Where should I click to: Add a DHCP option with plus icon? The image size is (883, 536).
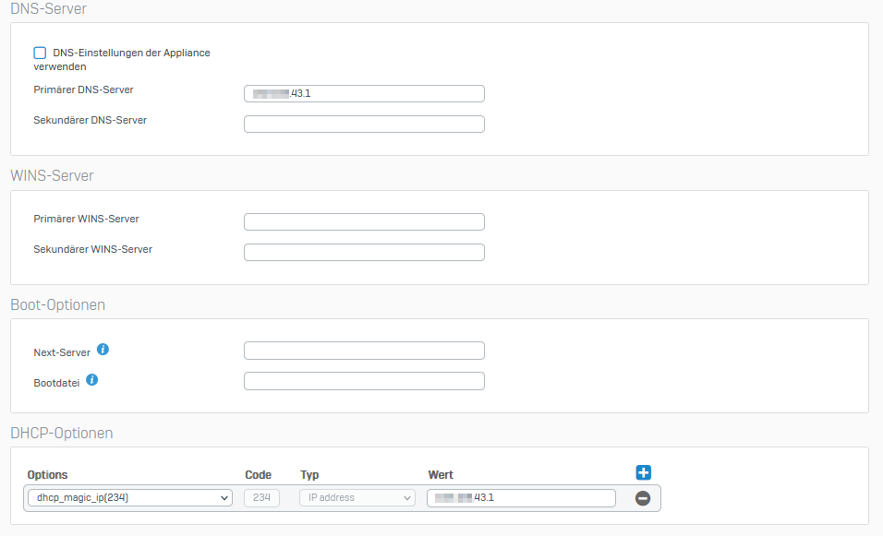644,472
